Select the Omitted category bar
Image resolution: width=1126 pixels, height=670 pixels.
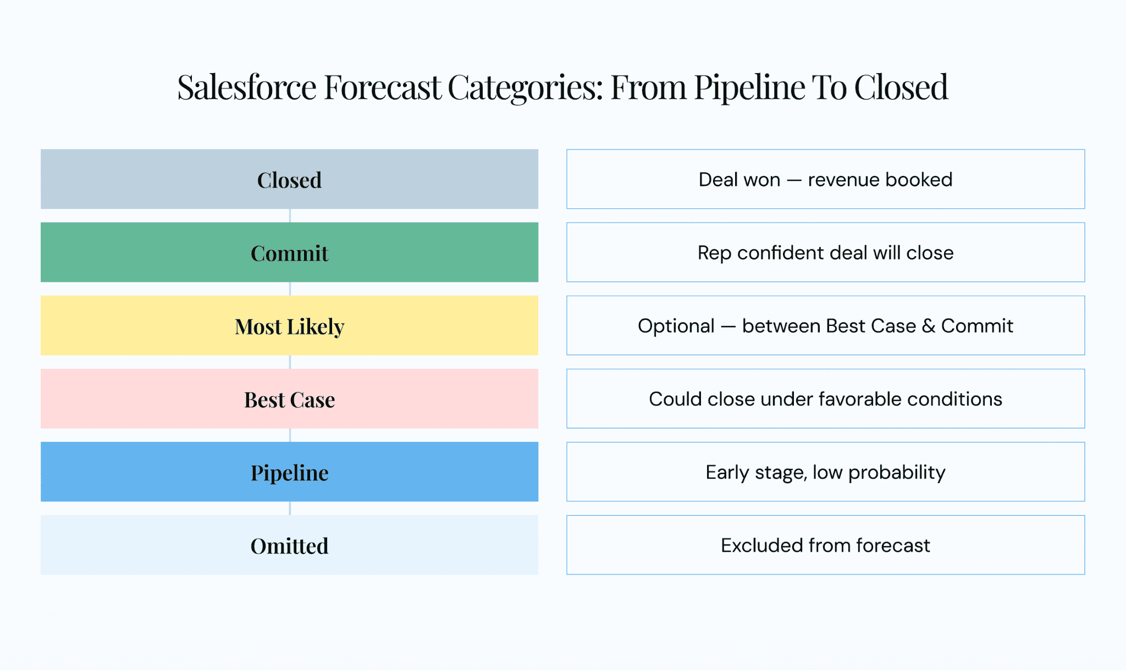click(289, 545)
